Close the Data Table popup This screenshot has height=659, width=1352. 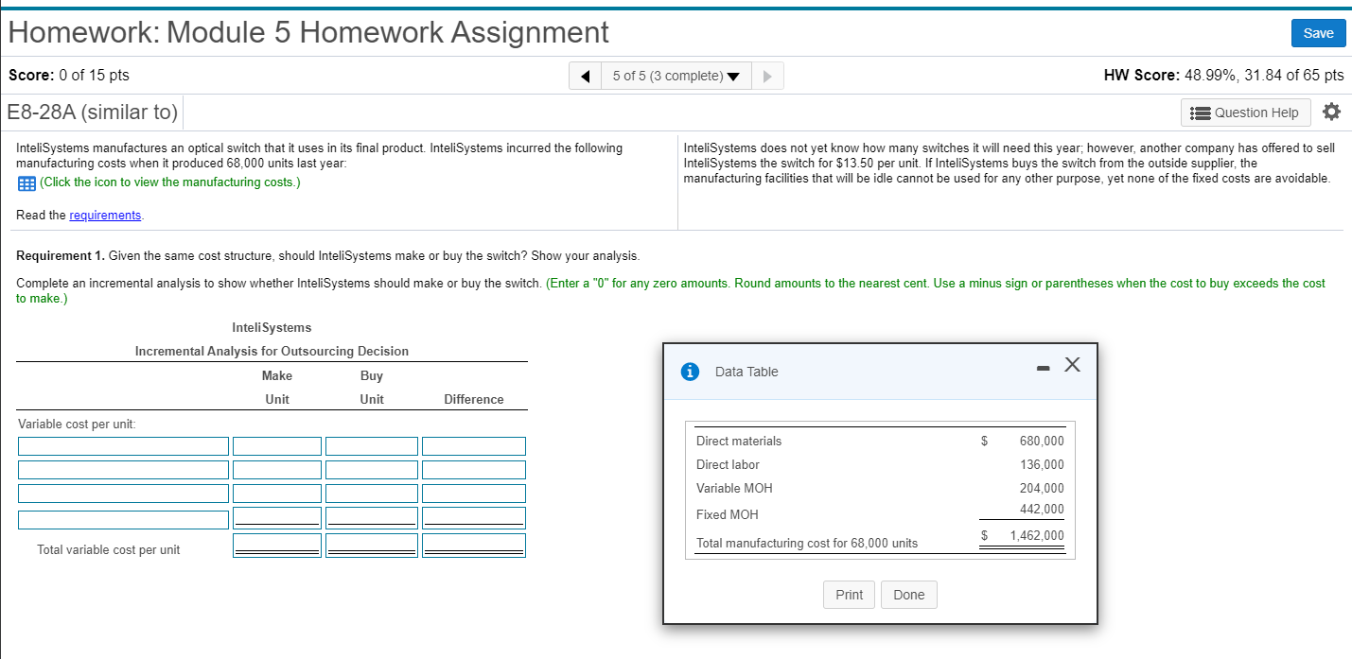click(1071, 365)
